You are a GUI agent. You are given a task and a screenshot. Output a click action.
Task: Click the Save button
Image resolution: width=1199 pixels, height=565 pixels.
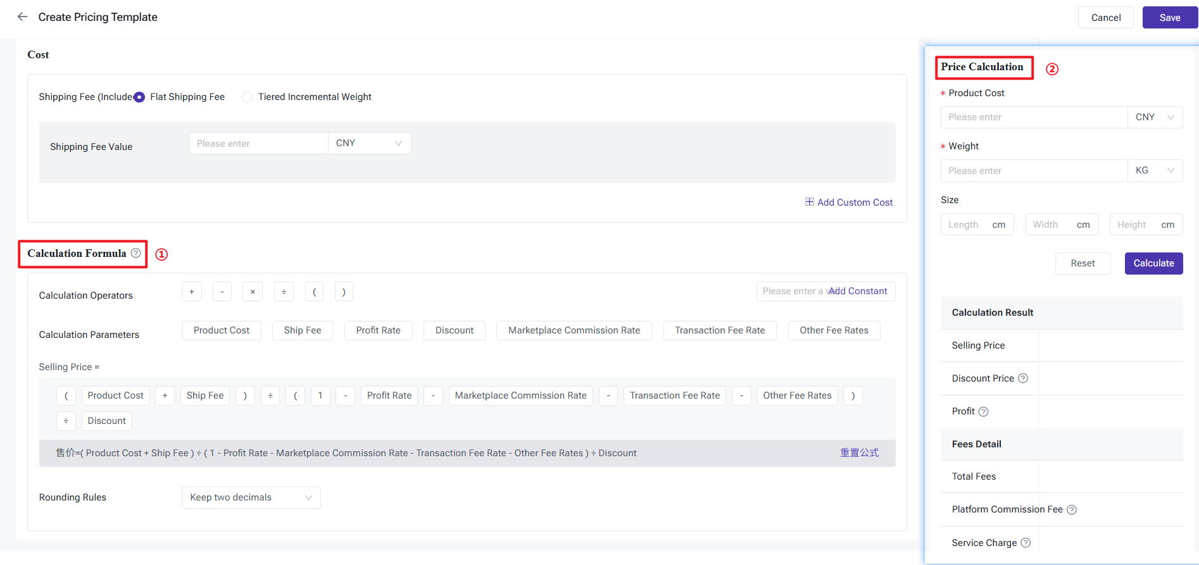click(x=1169, y=18)
